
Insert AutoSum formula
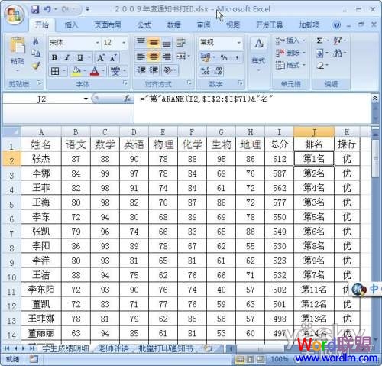(319, 40)
